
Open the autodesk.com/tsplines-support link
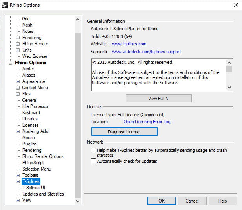tap(146, 52)
